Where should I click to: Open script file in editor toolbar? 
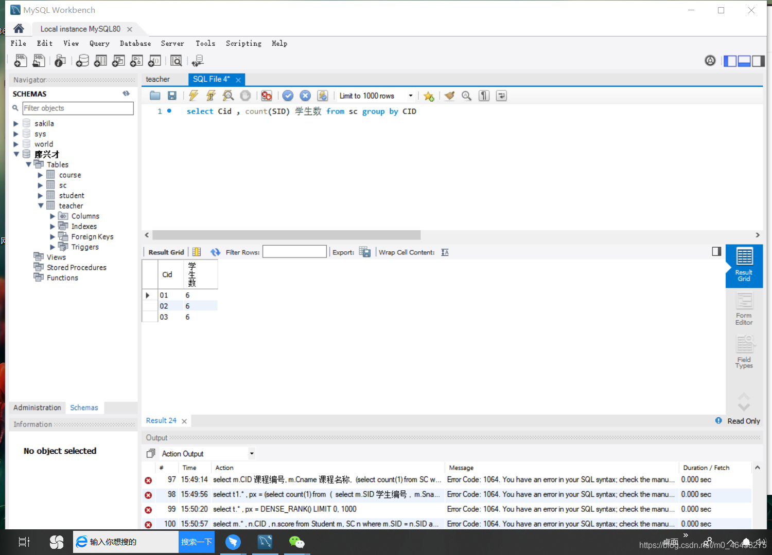click(155, 96)
